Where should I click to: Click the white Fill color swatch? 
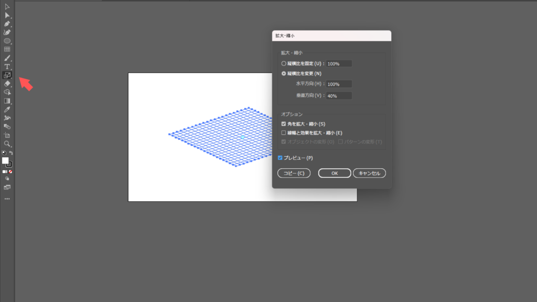pos(5,160)
